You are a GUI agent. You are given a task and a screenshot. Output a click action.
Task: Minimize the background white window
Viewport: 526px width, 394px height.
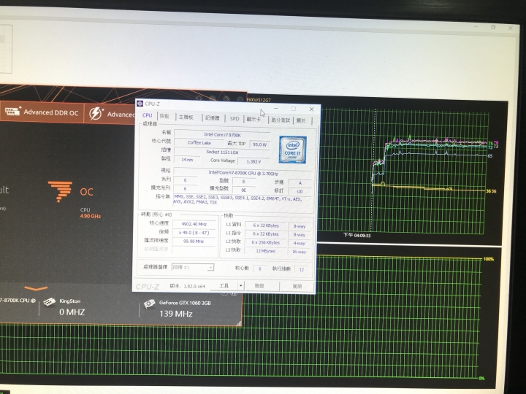coord(476,26)
